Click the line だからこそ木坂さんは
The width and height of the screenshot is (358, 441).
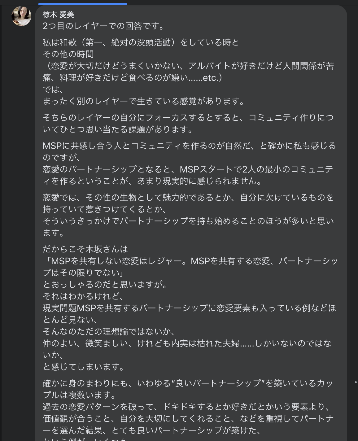85,249
